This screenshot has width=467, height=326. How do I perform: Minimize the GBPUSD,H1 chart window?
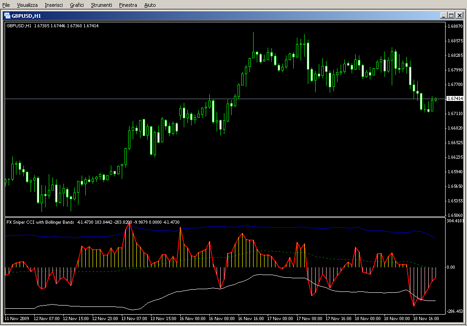tap(443, 15)
